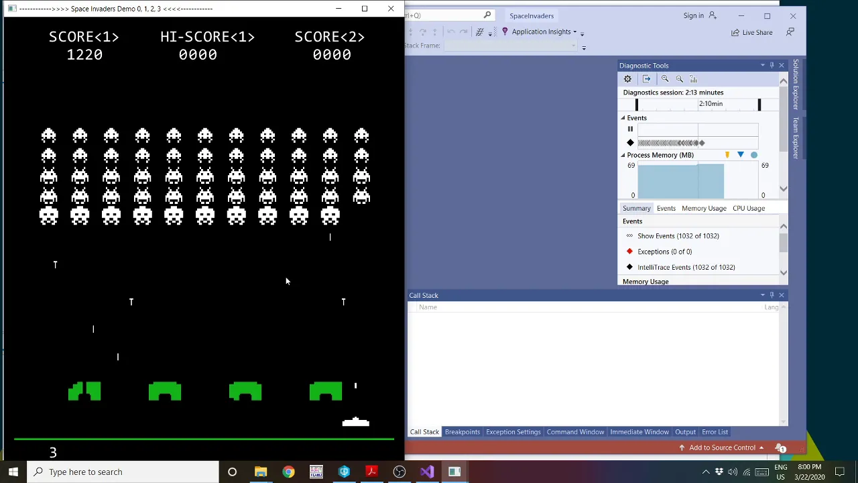
Task: Collapse the Events graph section
Action: coord(623,118)
